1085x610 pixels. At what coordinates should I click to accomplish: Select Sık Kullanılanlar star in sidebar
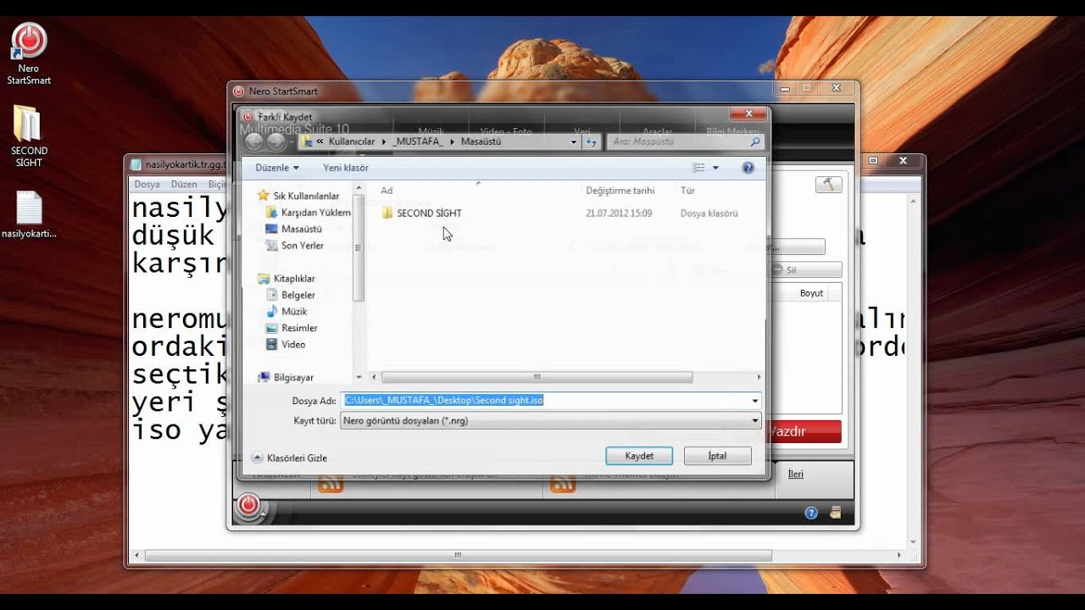click(x=298, y=196)
